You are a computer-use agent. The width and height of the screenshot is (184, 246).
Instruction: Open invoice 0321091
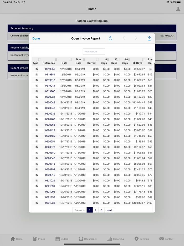(x=50, y=186)
